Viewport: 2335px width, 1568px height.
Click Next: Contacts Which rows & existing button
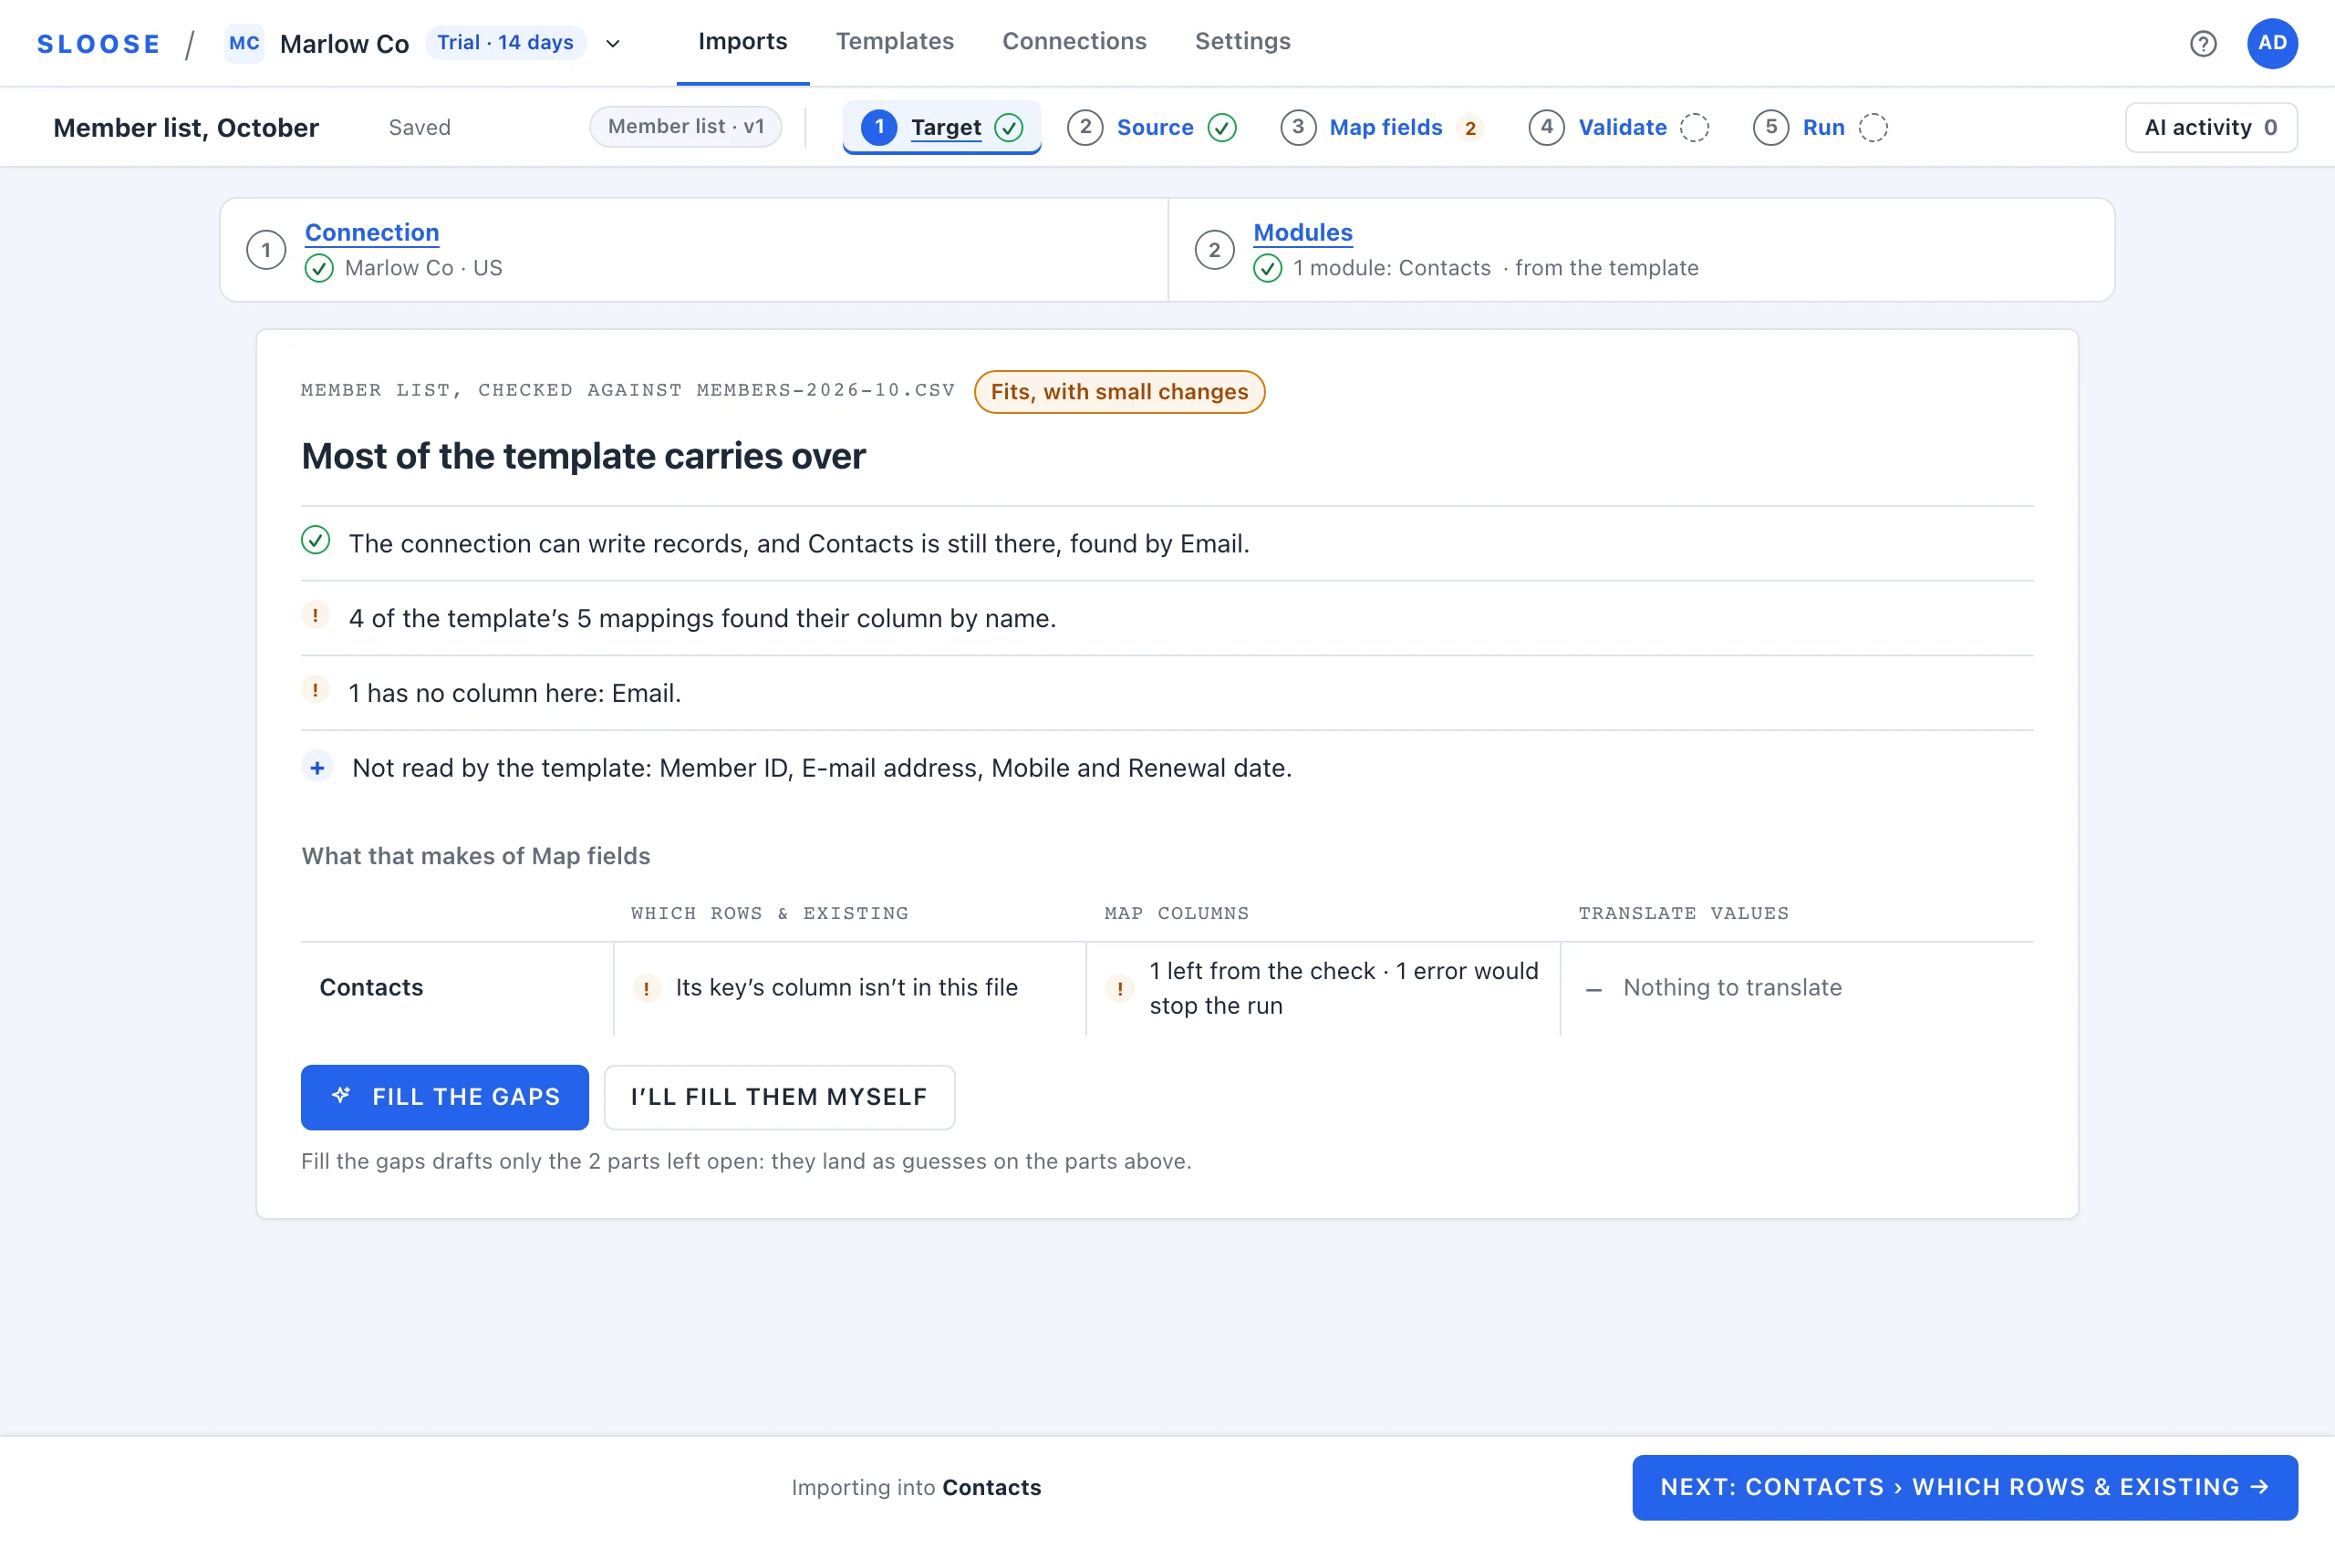[x=1964, y=1487]
